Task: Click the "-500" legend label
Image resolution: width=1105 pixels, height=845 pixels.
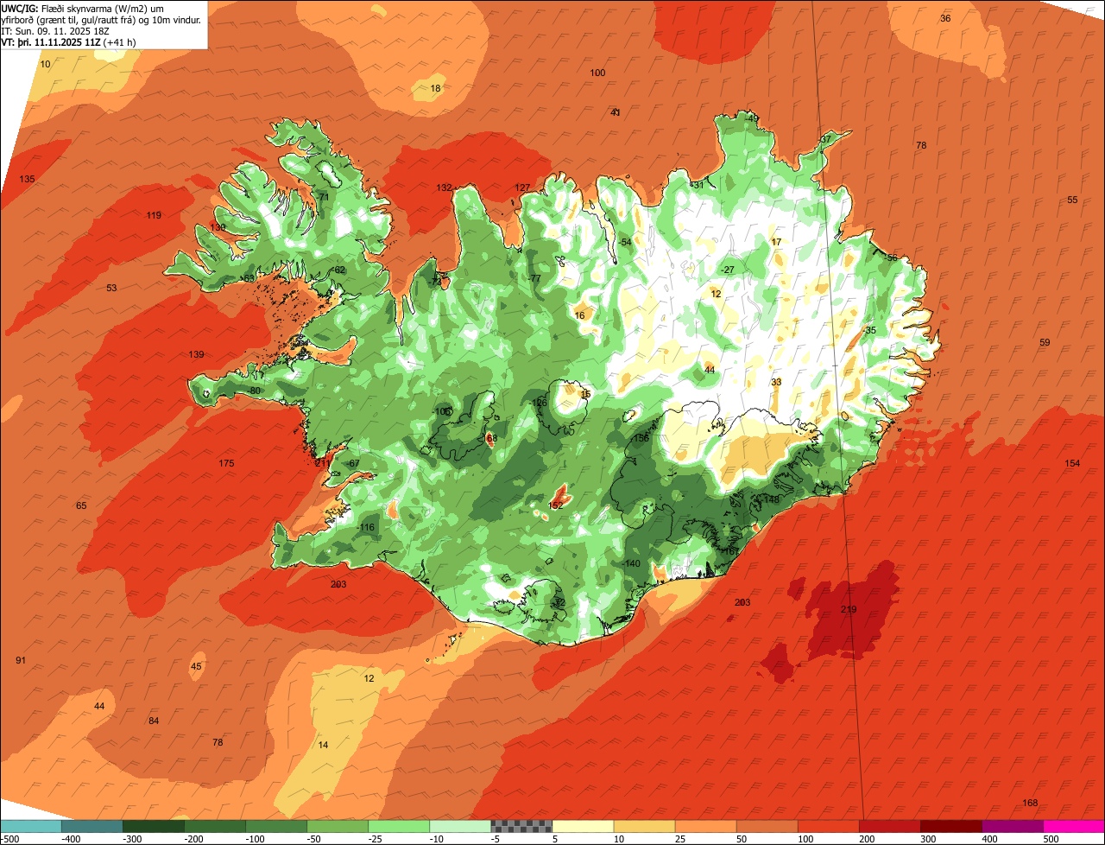Action: click(x=9, y=838)
